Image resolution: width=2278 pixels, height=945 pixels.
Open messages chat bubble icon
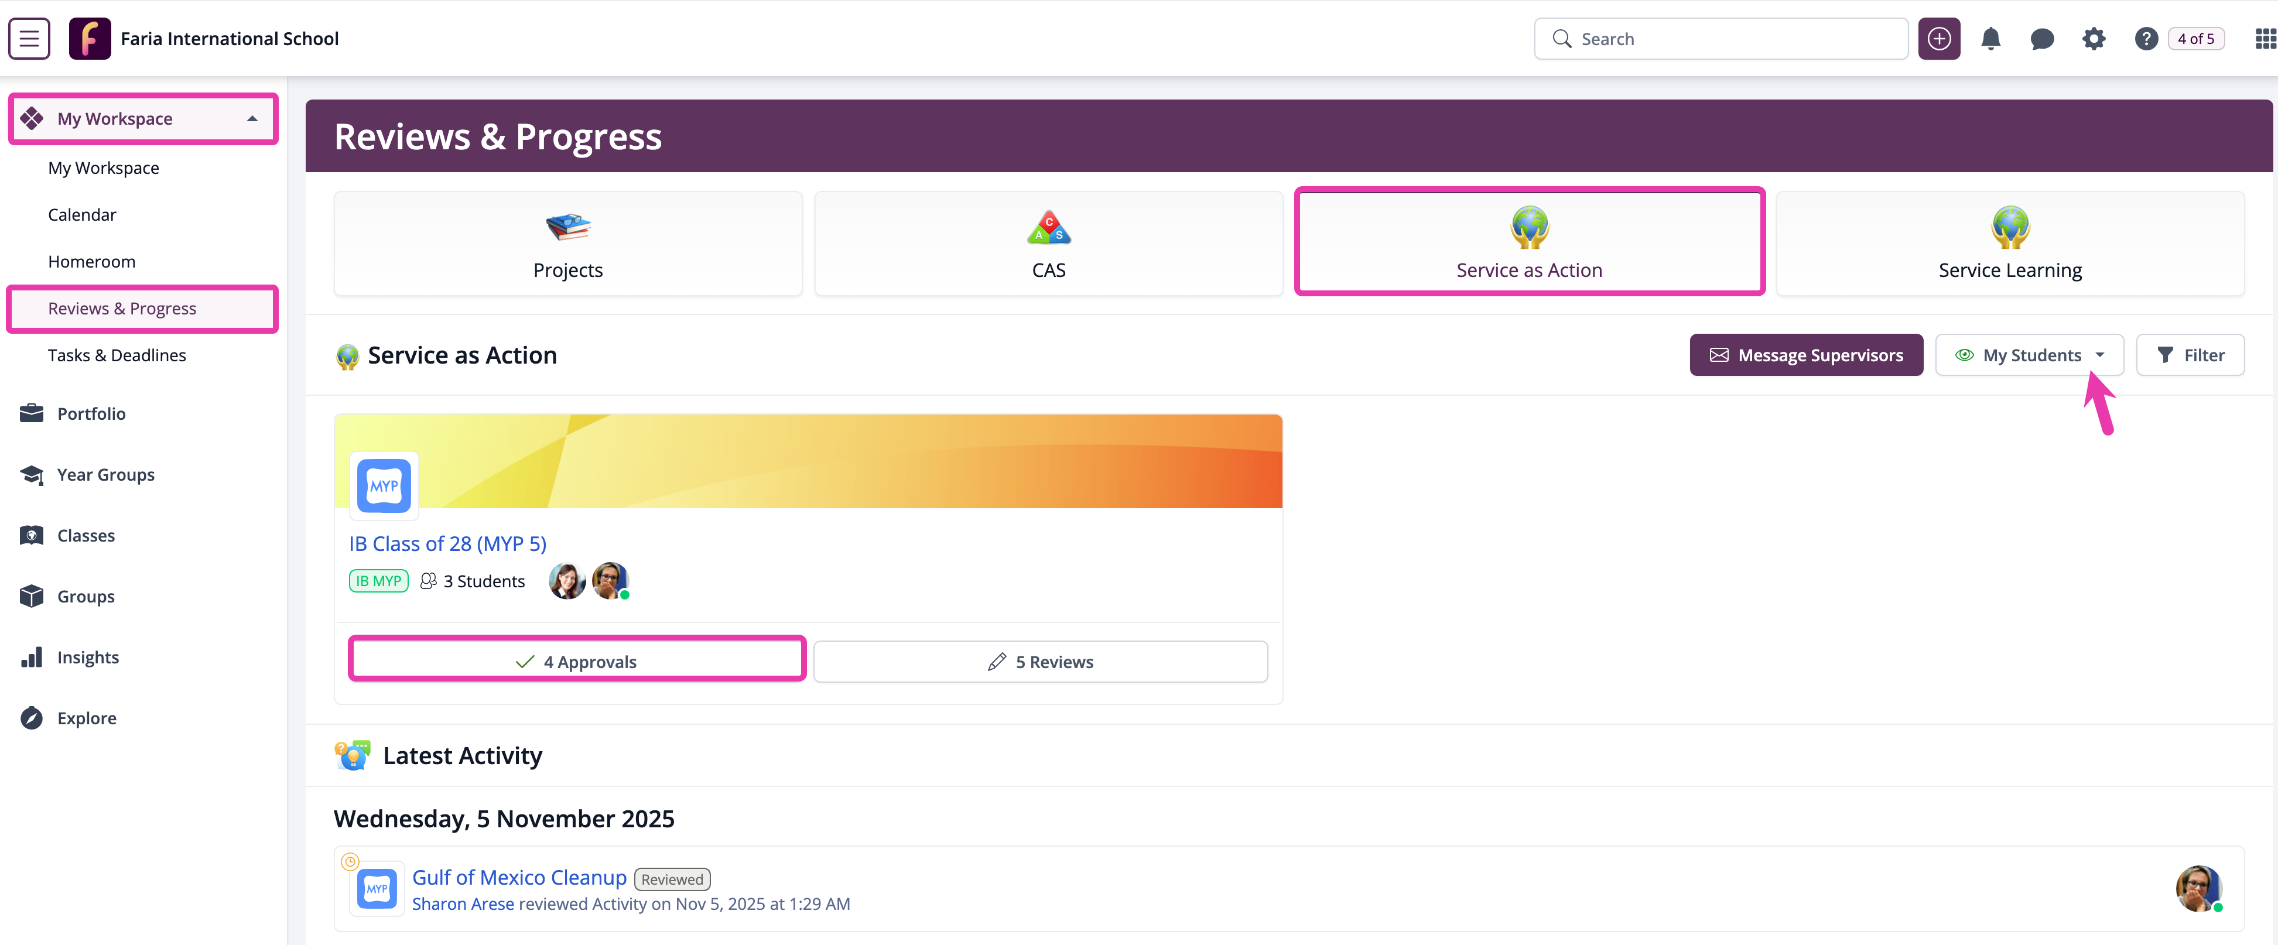pyautogui.click(x=2042, y=39)
